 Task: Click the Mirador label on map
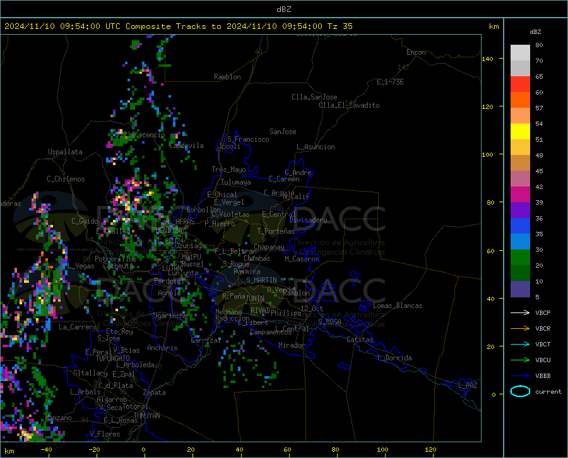[291, 346]
